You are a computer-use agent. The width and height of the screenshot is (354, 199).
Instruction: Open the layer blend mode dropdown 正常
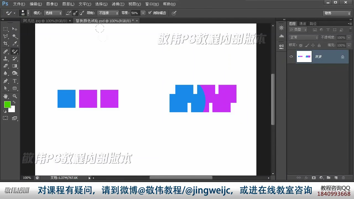pos(304,37)
